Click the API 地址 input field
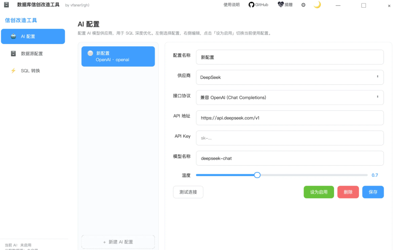The width and height of the screenshot is (395, 250). [290, 118]
